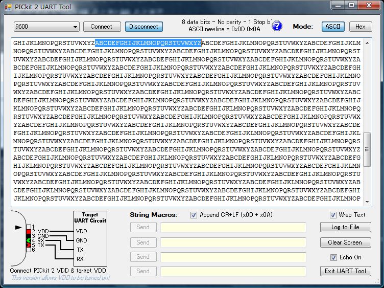This screenshot has height=288, width=384.
Task: Click the Clear Screen button
Action: (345, 242)
